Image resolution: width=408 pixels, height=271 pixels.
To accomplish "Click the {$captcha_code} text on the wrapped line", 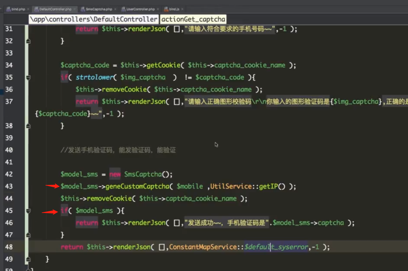I will pos(63,114).
